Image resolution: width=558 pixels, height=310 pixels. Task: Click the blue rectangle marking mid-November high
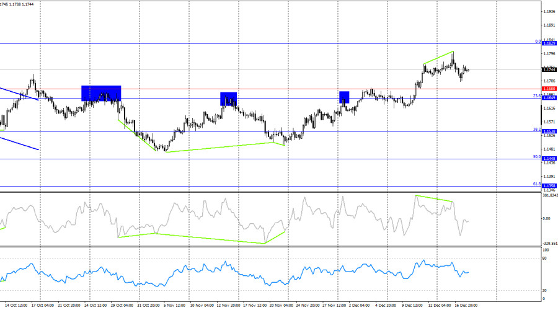click(x=229, y=99)
